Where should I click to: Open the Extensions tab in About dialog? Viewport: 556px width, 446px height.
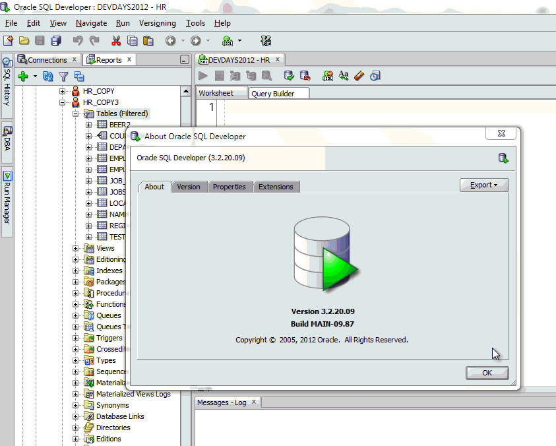tap(276, 187)
